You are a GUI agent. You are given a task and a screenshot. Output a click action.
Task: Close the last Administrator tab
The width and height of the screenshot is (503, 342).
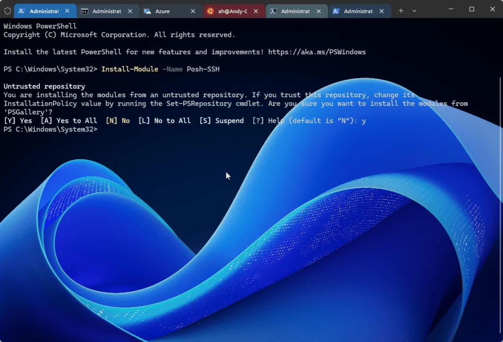tap(381, 10)
